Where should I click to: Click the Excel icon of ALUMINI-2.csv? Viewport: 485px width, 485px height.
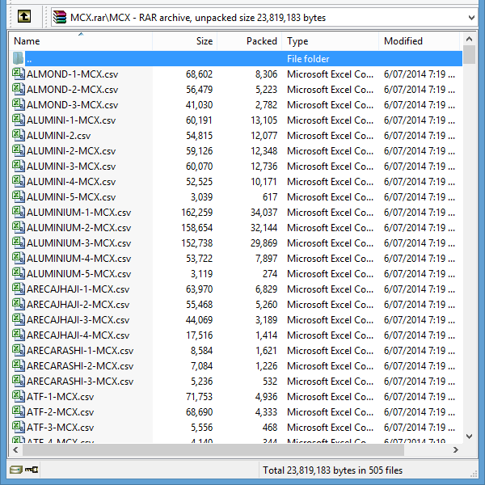(x=19, y=135)
